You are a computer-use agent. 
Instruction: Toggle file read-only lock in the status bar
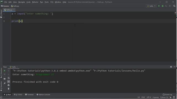[x=170, y=97]
